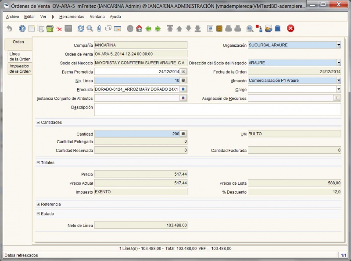Open the Help icon in toolbar
Screen dimensions: 351x261
click(22, 28)
